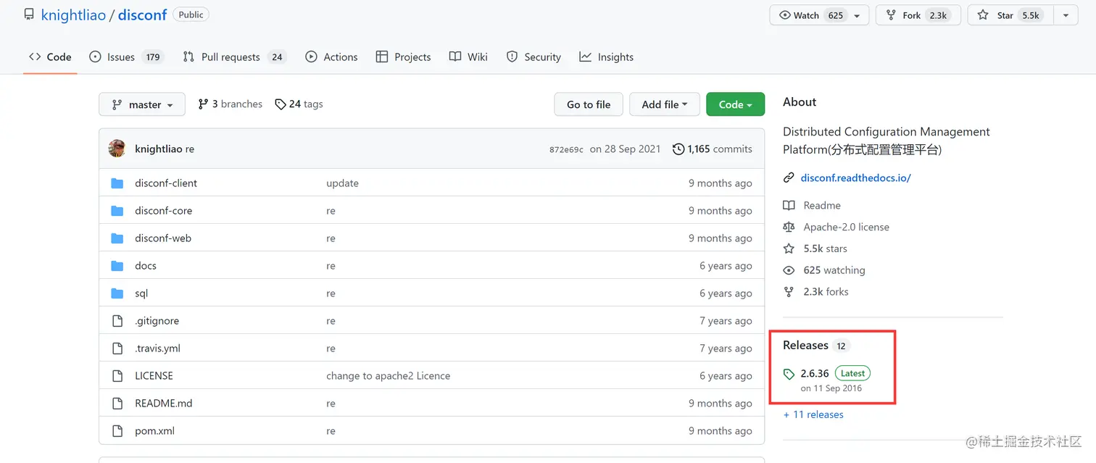View the 5.5k stars link
The image size is (1096, 463).
(x=825, y=249)
